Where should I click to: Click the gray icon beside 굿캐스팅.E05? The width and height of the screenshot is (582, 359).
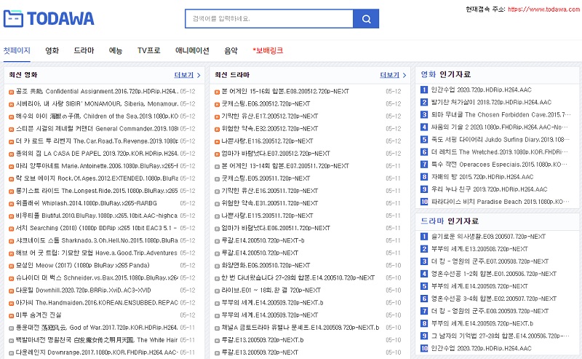(217, 179)
